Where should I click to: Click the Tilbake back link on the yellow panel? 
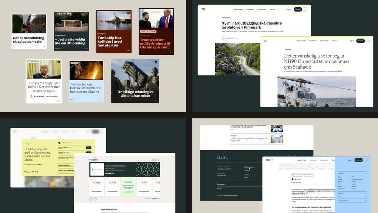click(27, 144)
